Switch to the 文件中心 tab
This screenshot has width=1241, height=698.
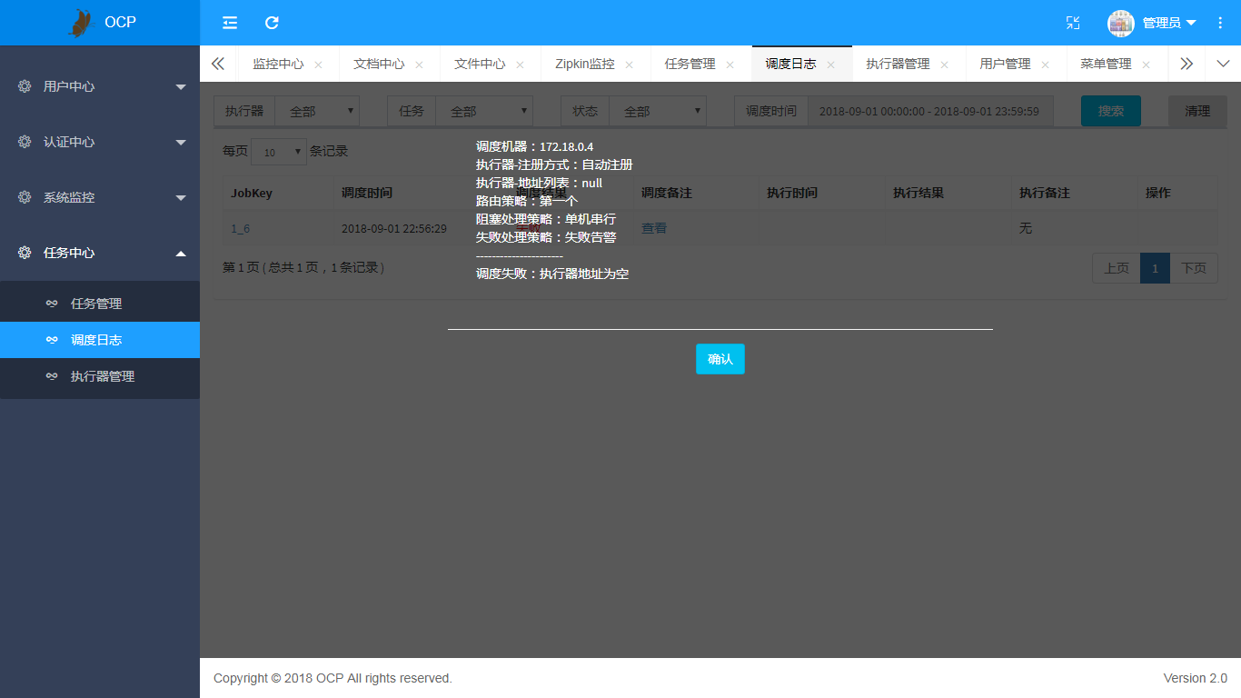pos(480,64)
